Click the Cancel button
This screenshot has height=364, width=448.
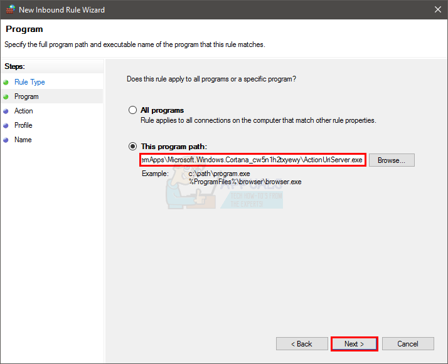408,344
